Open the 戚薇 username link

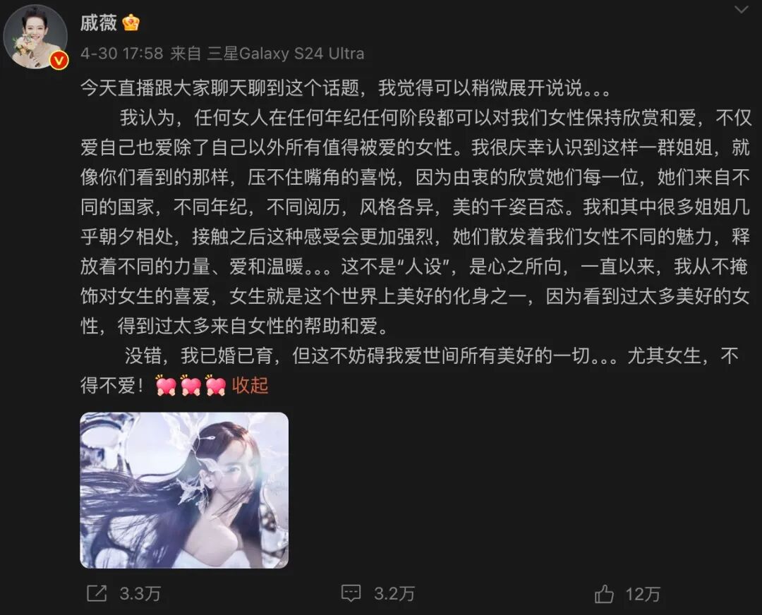[99, 23]
